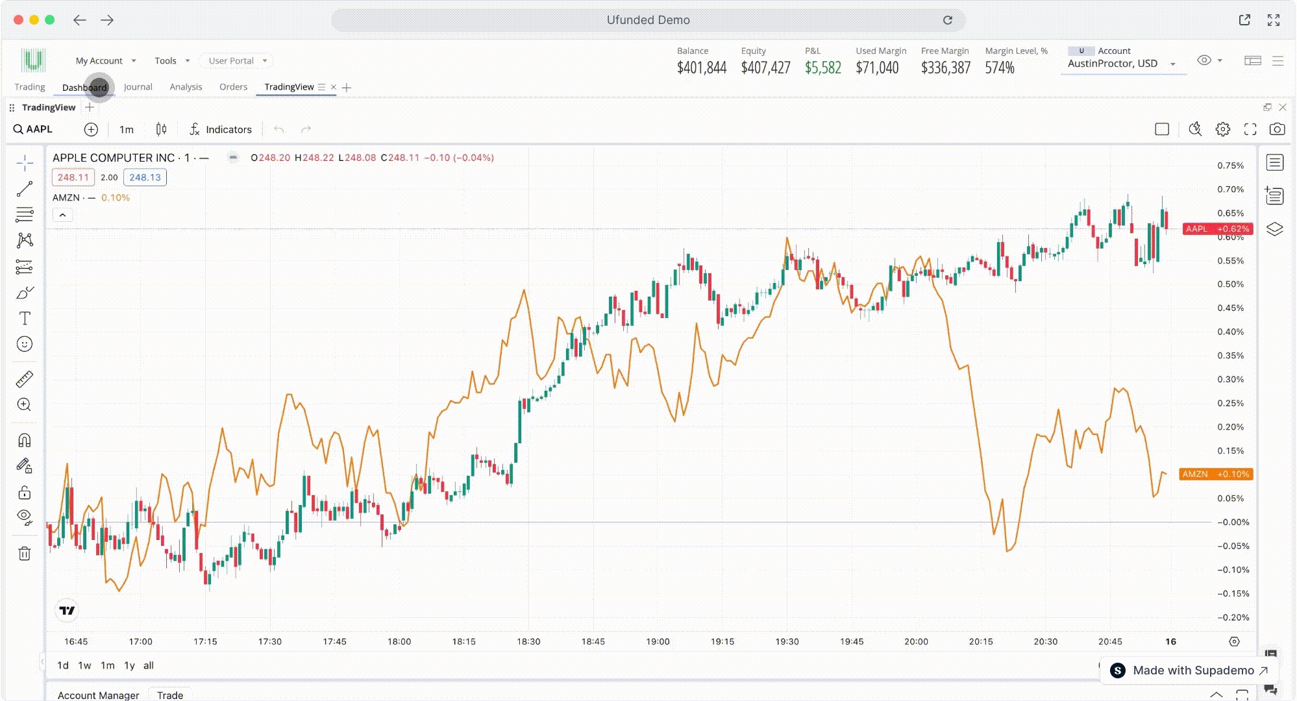Collapse the indicator legend chevron
This screenshot has height=701, width=1297.
click(x=62, y=215)
